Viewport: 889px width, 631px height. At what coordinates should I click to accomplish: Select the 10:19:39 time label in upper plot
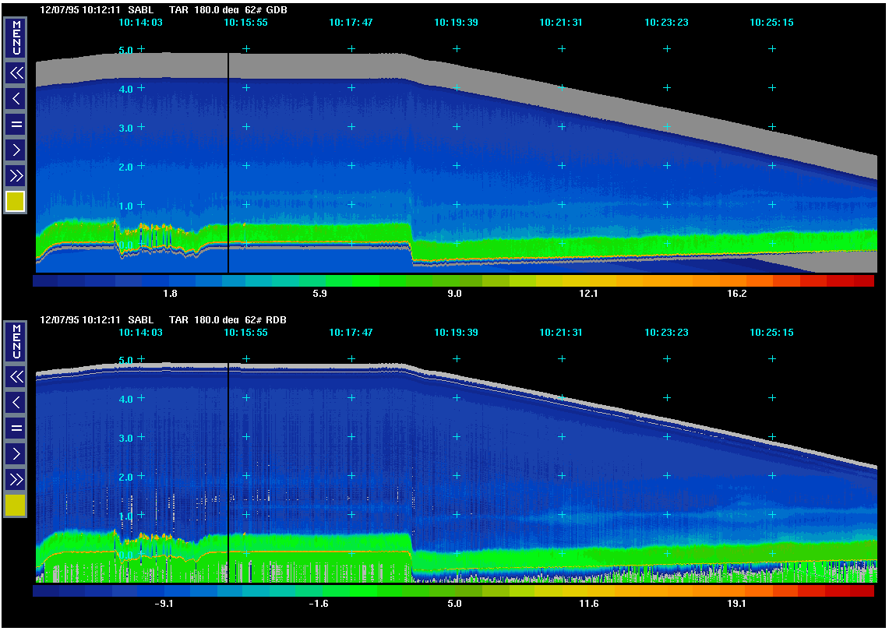point(456,23)
